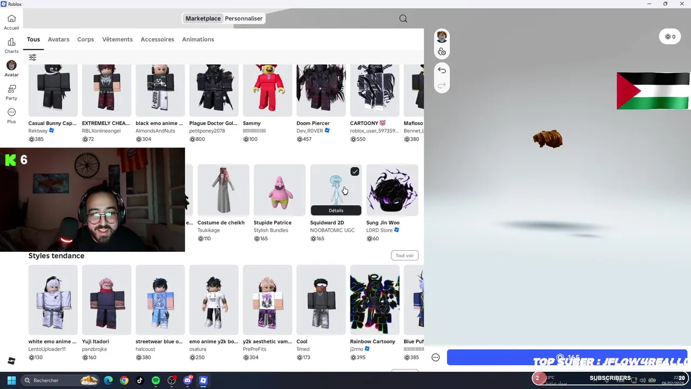Viewport: 691px width, 389px height.
Task: Undo the last avatar change
Action: point(442,70)
